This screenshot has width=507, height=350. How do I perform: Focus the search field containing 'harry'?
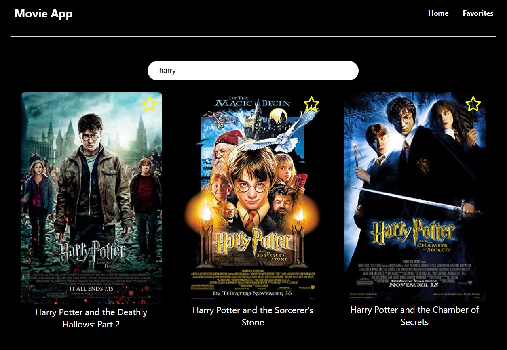(x=253, y=71)
